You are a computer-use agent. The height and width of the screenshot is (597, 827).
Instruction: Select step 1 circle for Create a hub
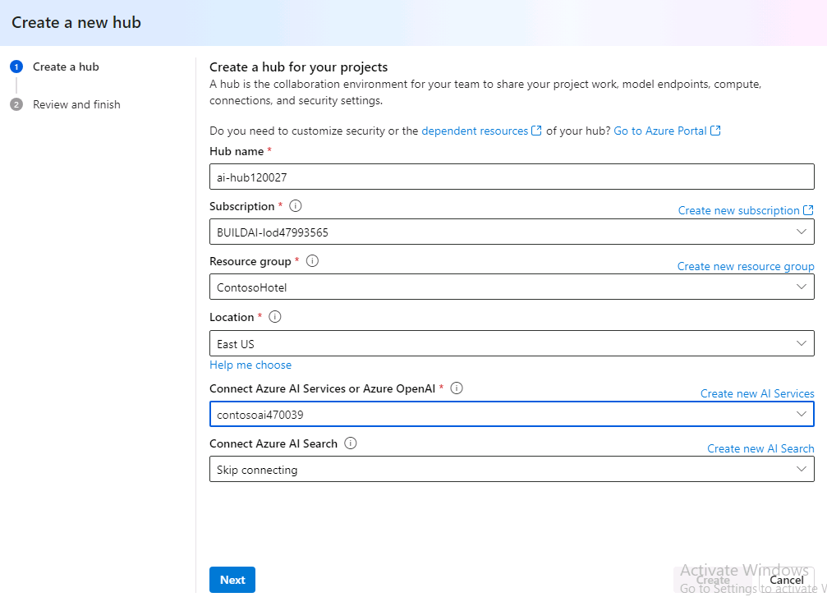click(x=16, y=67)
